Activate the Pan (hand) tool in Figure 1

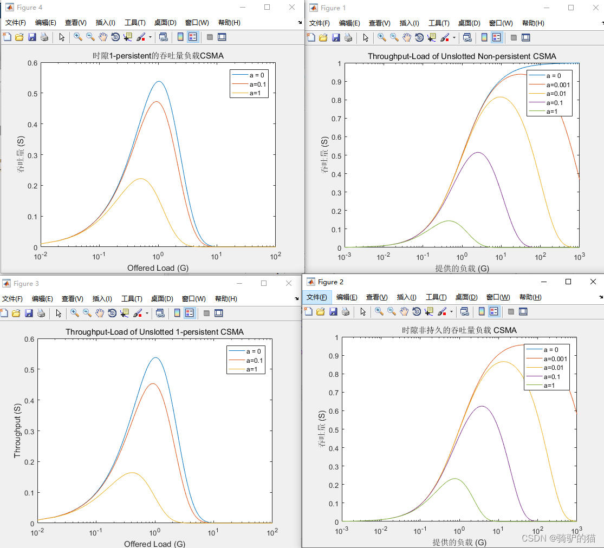406,37
